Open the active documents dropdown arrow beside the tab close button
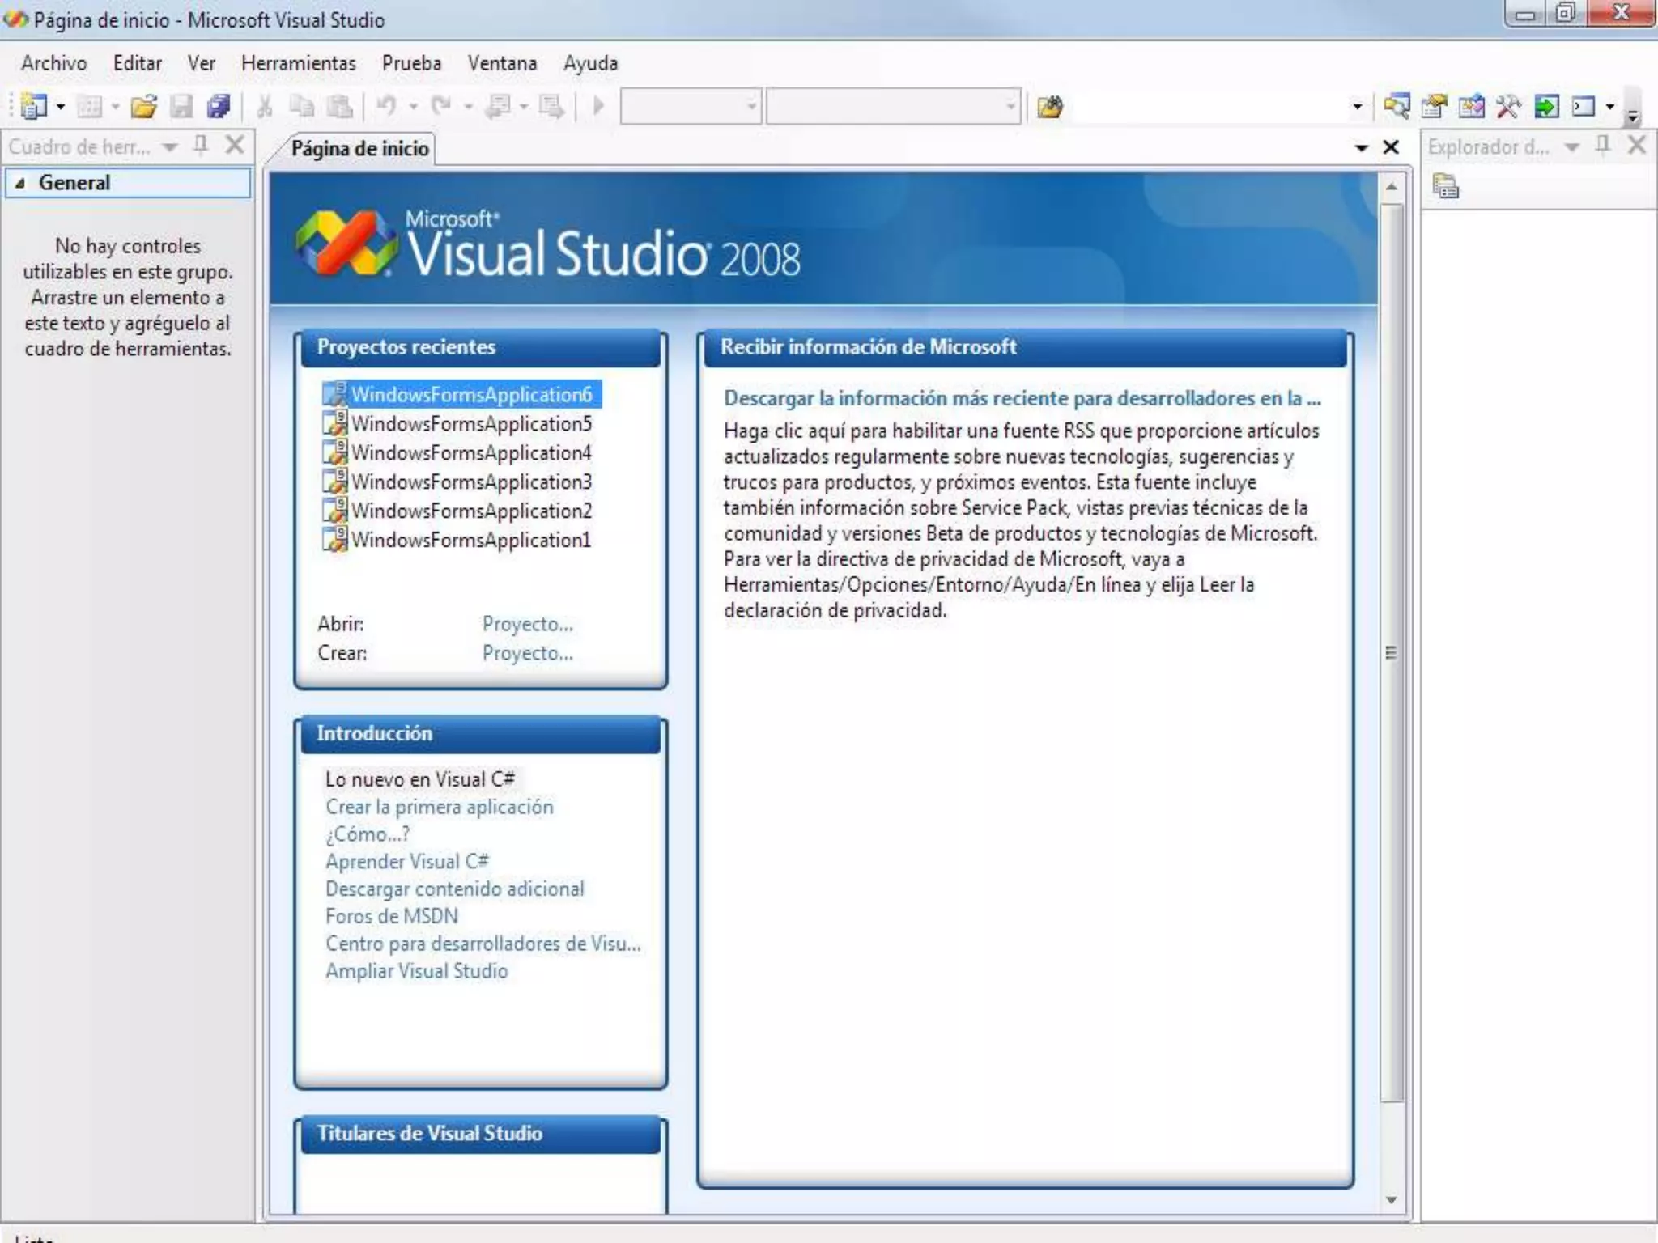This screenshot has height=1243, width=1658. pyautogui.click(x=1361, y=147)
